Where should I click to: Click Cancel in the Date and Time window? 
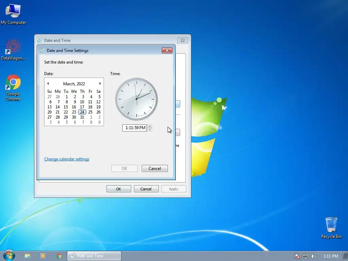tap(146, 189)
